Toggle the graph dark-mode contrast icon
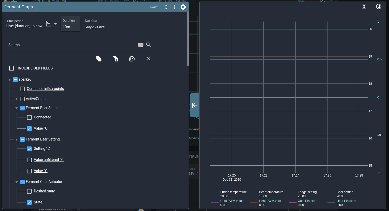 [379, 7]
